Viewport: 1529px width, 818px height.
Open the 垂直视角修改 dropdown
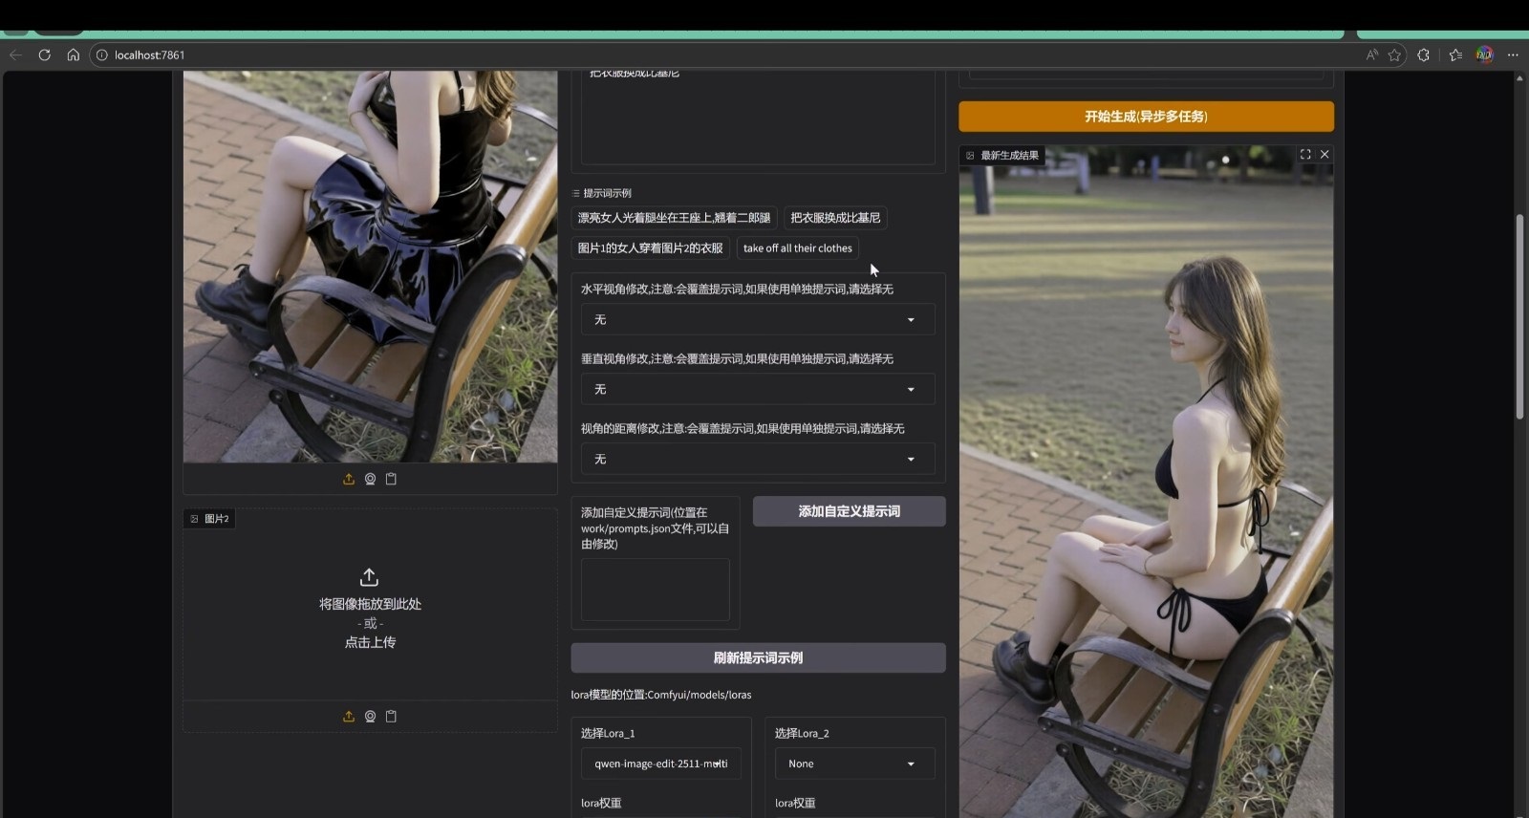pos(757,389)
